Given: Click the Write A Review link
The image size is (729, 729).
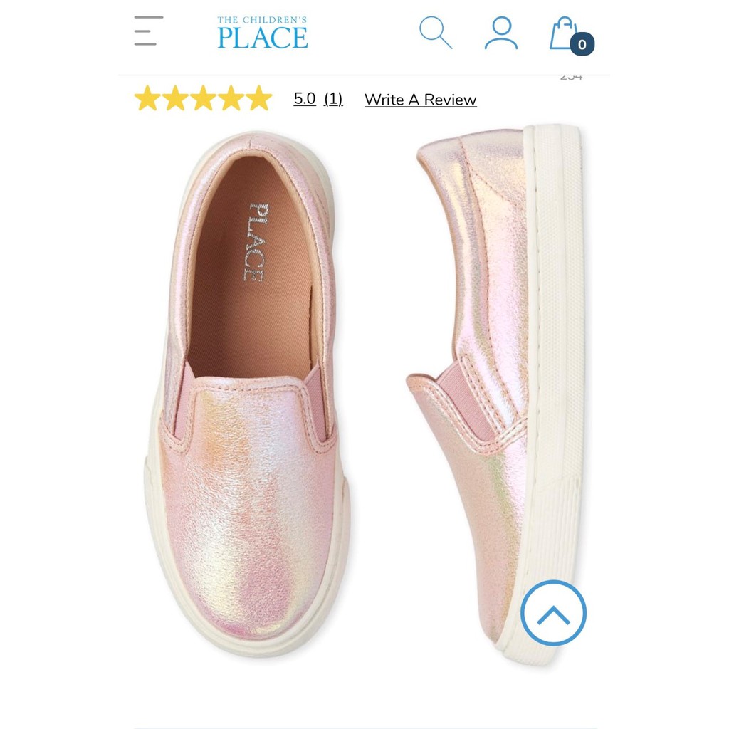Looking at the screenshot, I should coord(420,100).
